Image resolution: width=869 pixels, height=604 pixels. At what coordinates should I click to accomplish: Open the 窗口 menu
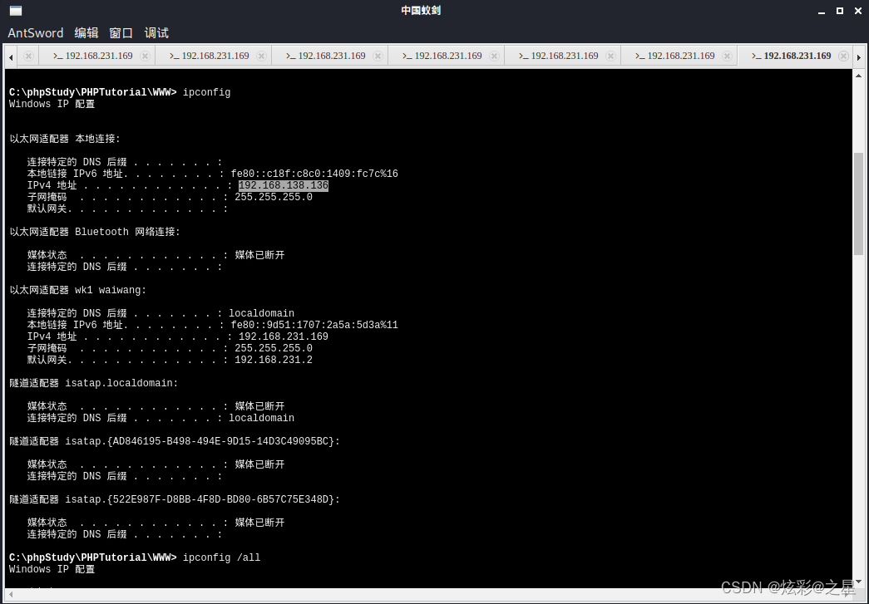121,33
